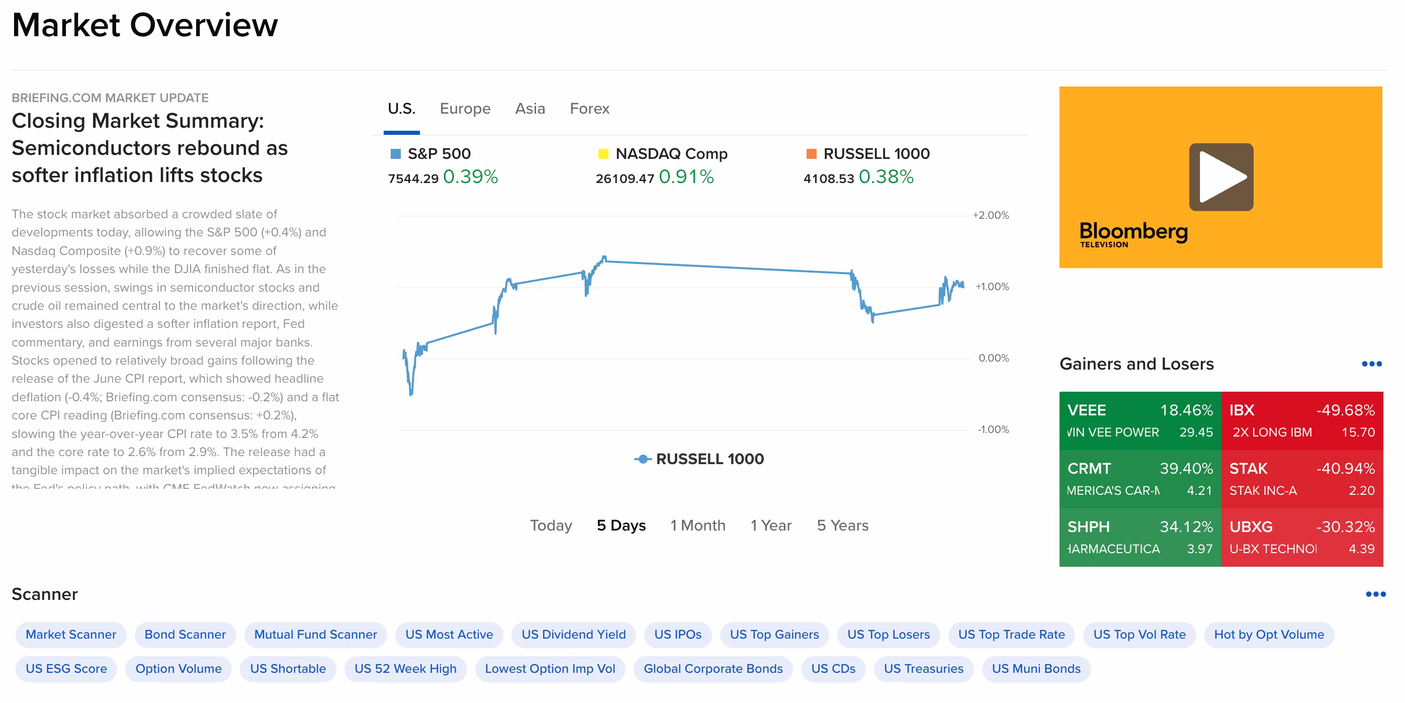Viewport: 1405px width, 703px height.
Task: Select the S&P 500 blue legend swatch
Action: 395,154
